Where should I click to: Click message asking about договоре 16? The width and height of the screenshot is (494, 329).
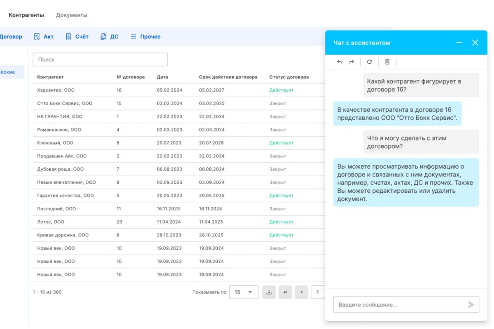pyautogui.click(x=421, y=85)
